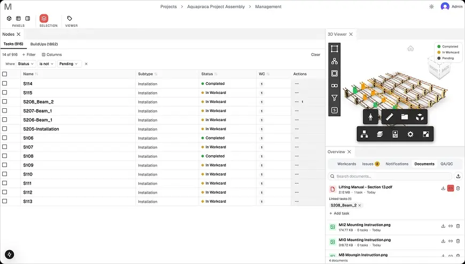This screenshot has width=465, height=264.
Task: Click the cube panel icon under PANELS
Action: click(9, 18)
